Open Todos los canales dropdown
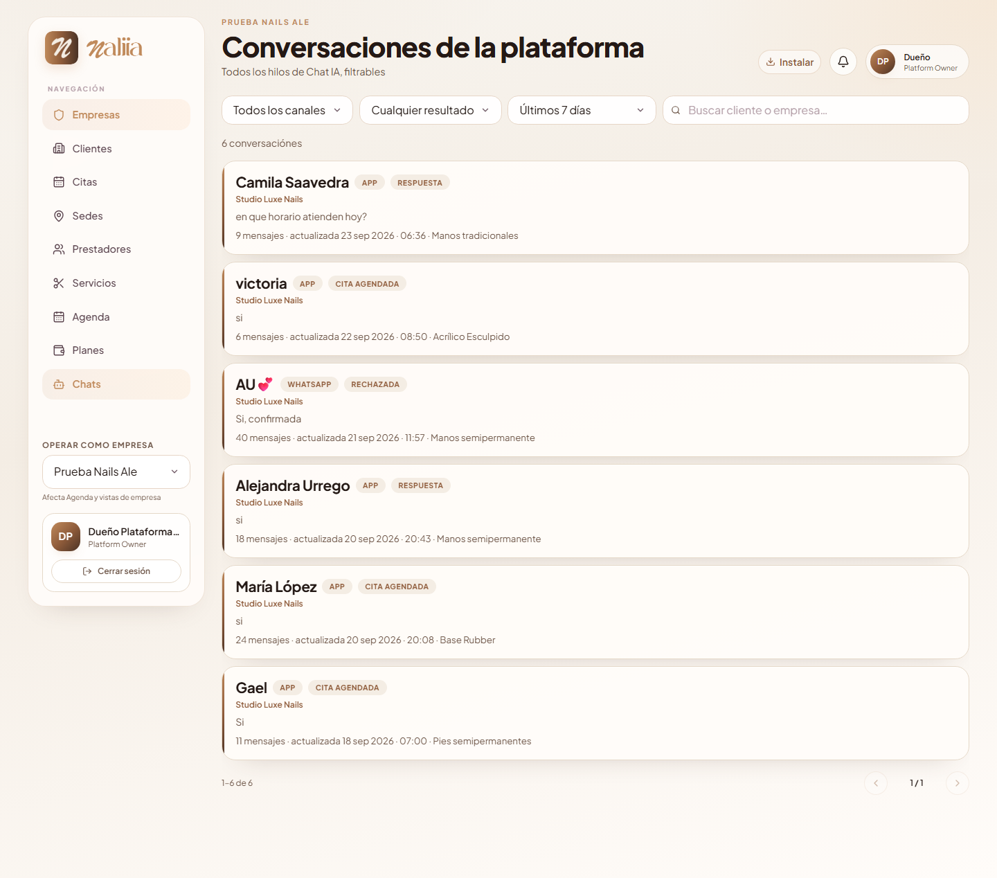Viewport: 997px width, 878px height. click(287, 110)
